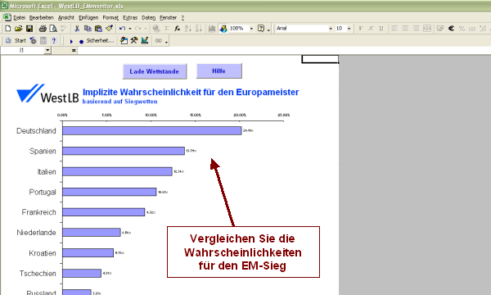Toggle Bold (F) formatting
The width and height of the screenshot is (491, 295).
pyautogui.click(x=361, y=29)
